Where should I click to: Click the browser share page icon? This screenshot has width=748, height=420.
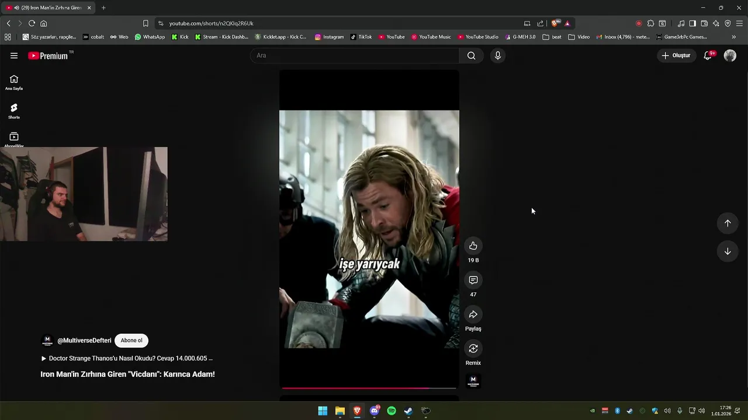pos(540,23)
